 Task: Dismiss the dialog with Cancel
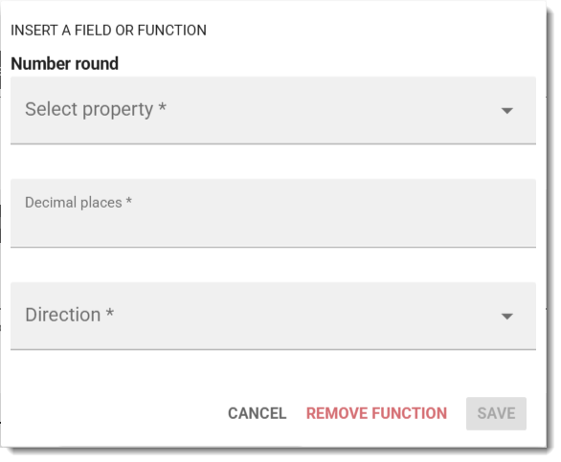point(257,413)
